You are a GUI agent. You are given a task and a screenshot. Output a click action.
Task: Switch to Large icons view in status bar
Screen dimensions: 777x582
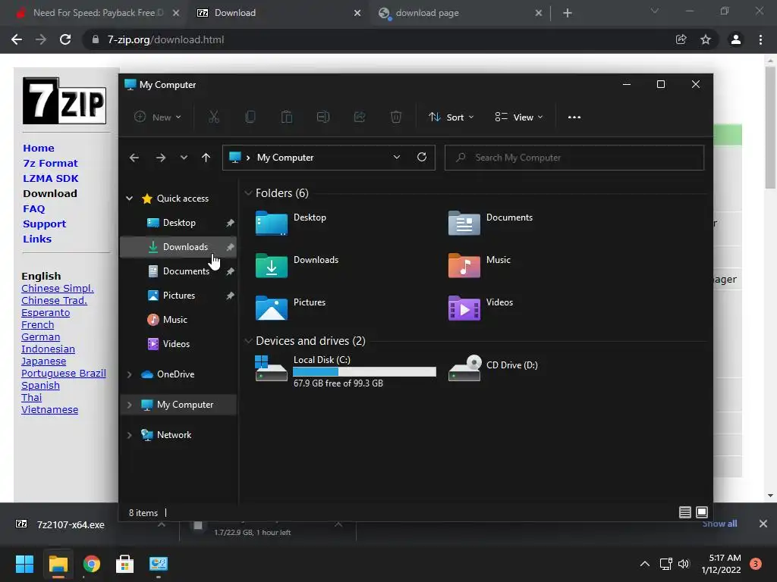coord(702,512)
